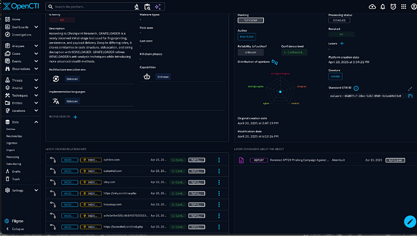Add a label with the plus icon
This screenshot has height=236, width=417.
click(342, 44)
